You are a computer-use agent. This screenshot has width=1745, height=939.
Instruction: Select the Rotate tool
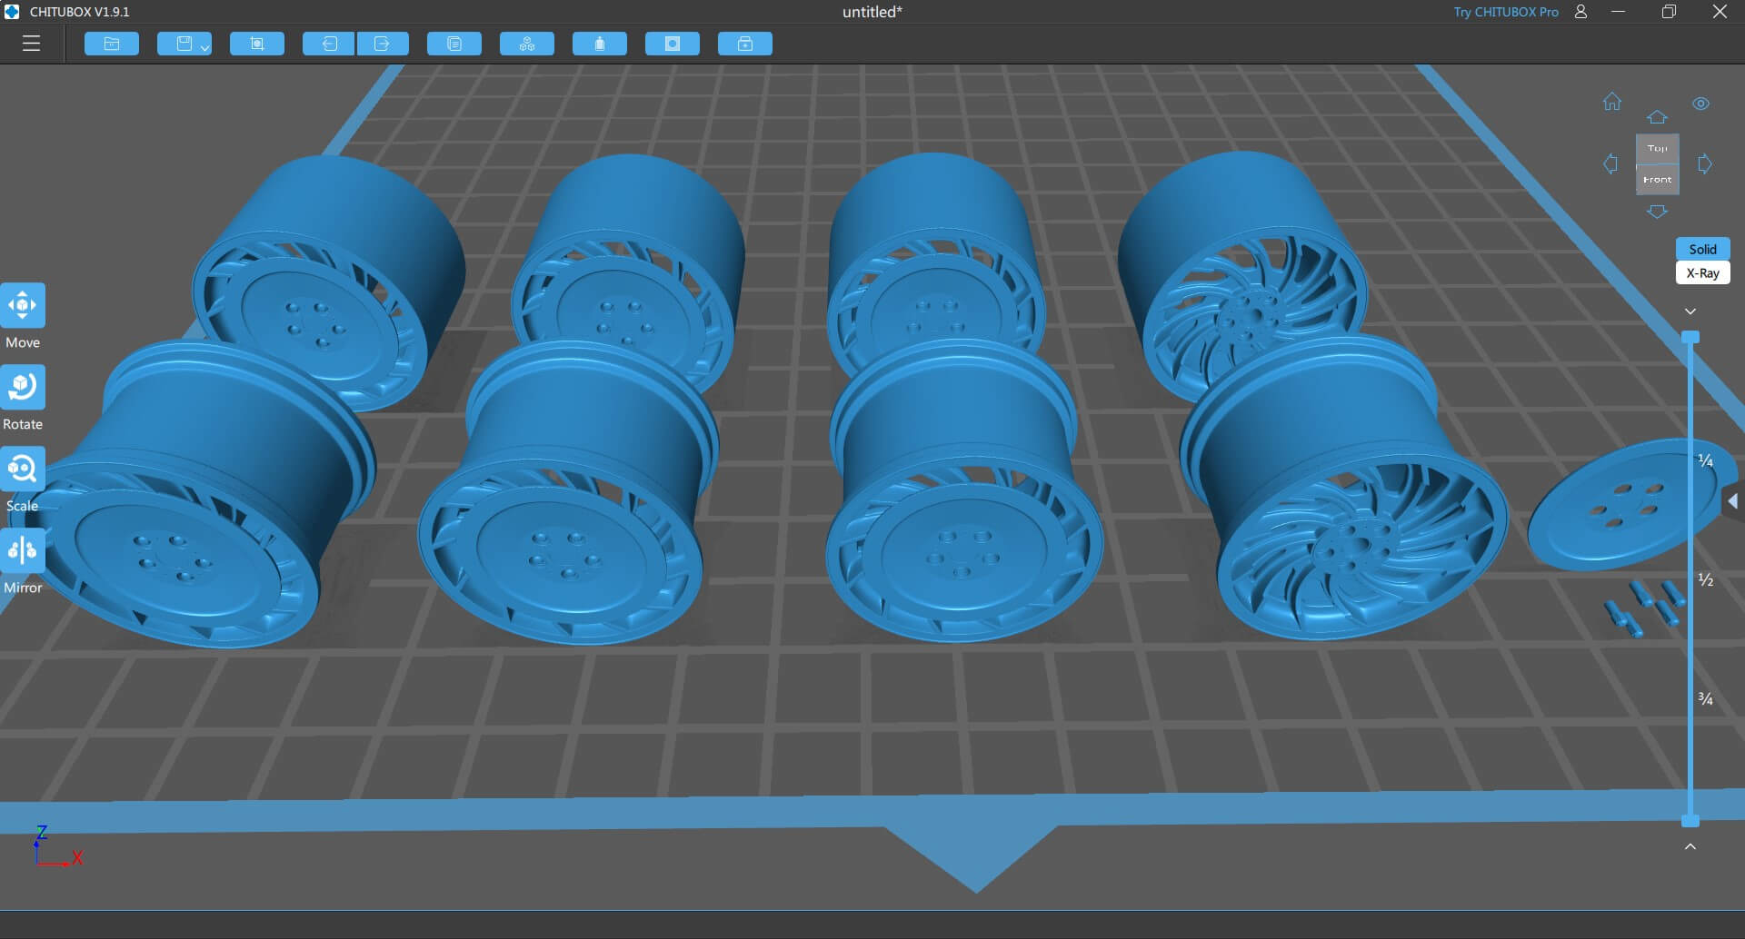click(23, 388)
